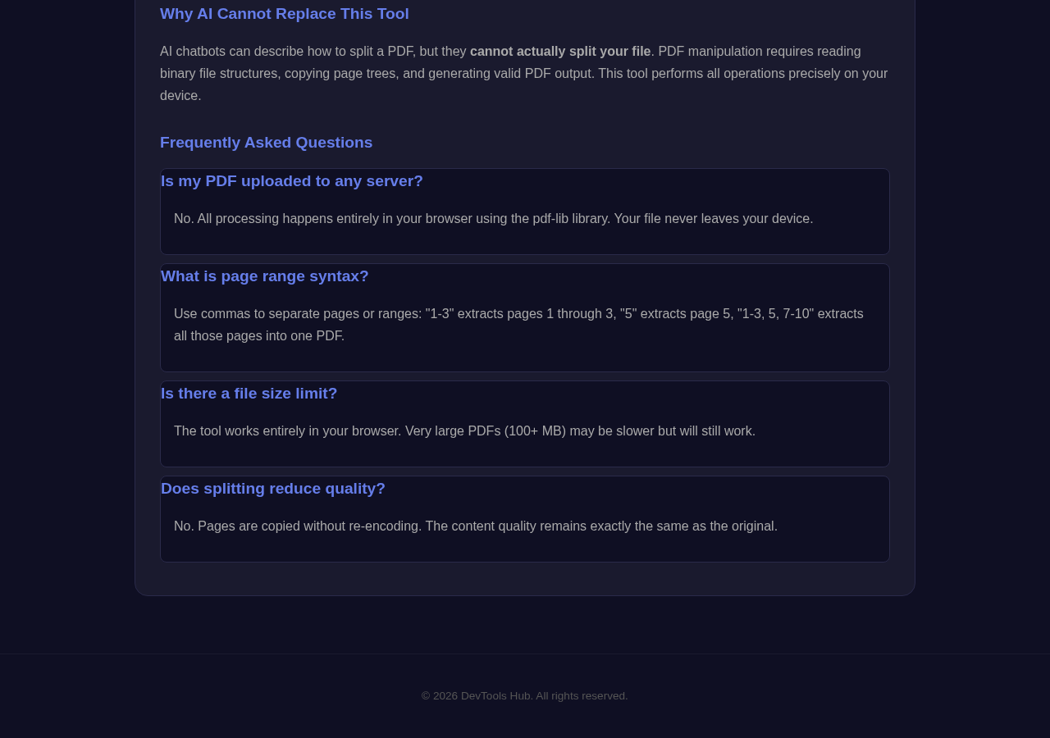1050x738 pixels.
Task: Open 'Does splitting reduce quality?' FAQ item
Action: click(273, 489)
